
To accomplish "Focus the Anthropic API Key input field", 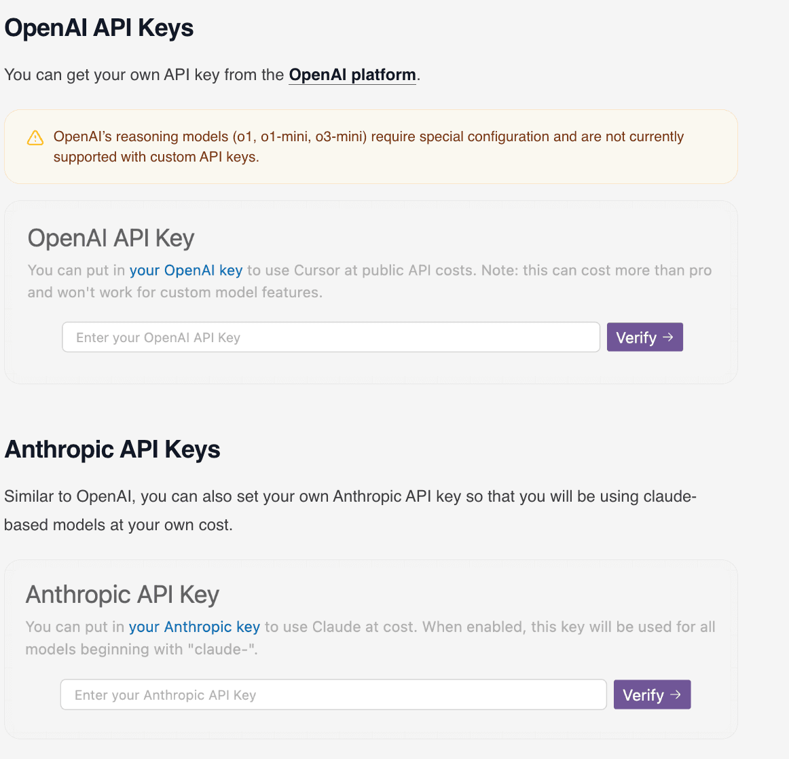I will (333, 695).
